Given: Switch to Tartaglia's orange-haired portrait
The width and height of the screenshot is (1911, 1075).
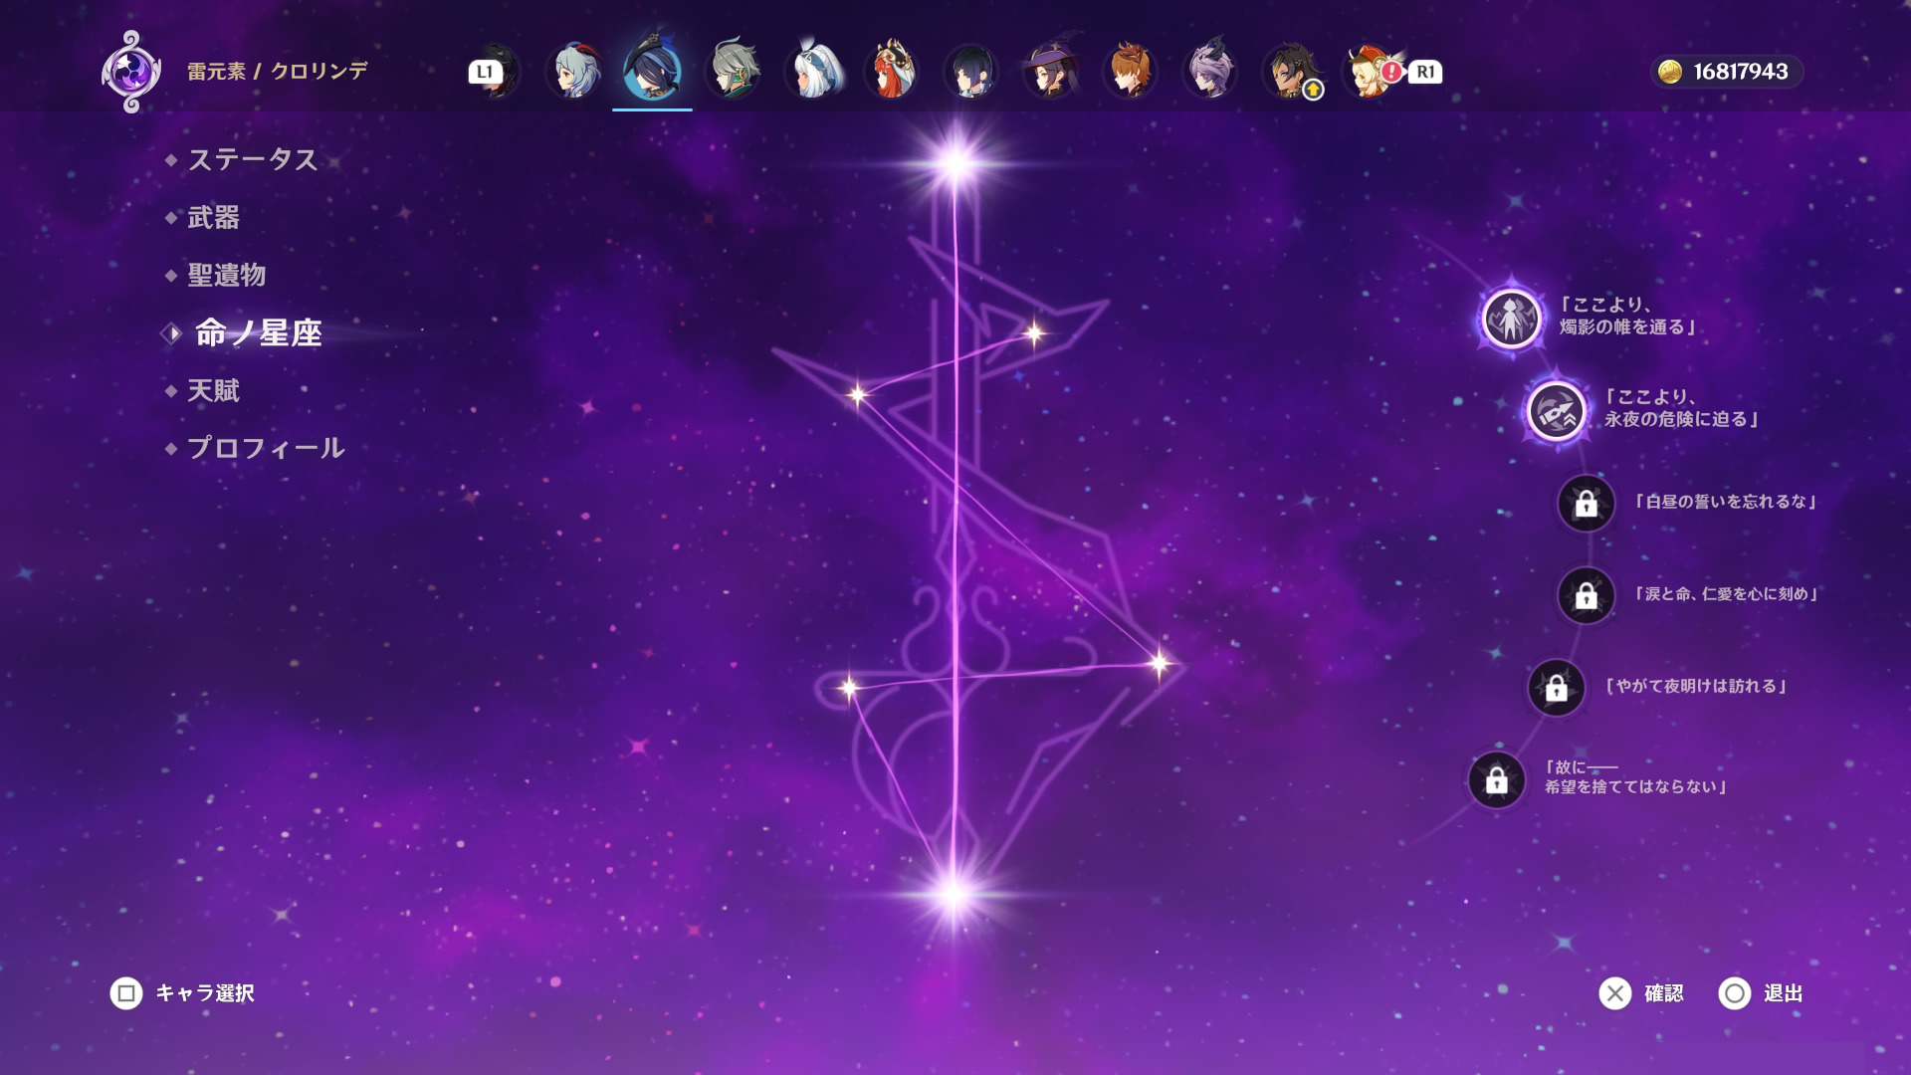Looking at the screenshot, I should [1131, 71].
